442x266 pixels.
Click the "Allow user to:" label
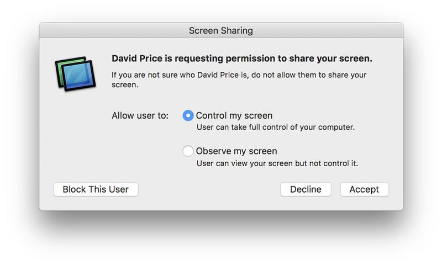140,116
